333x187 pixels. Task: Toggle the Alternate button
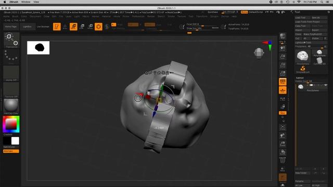11,151
